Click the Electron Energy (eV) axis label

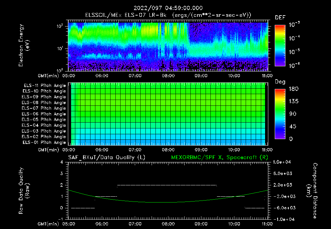[24, 45]
